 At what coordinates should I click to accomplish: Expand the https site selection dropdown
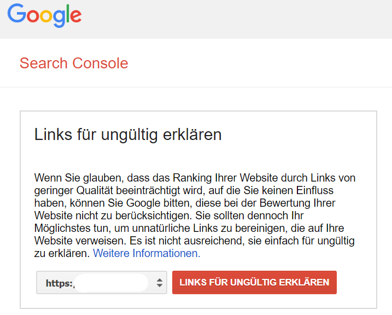tap(102, 283)
